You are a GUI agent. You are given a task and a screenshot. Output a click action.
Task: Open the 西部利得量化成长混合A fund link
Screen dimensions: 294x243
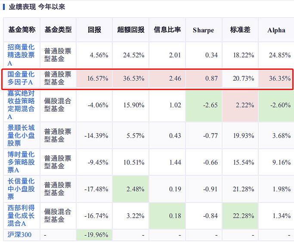pos(21,215)
